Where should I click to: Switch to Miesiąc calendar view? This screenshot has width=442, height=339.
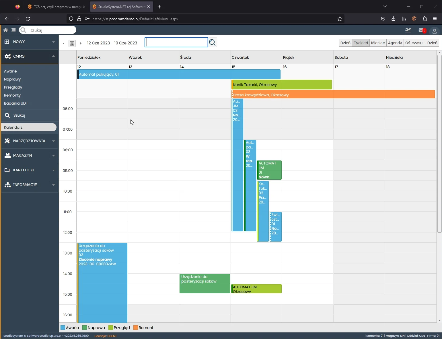378,43
